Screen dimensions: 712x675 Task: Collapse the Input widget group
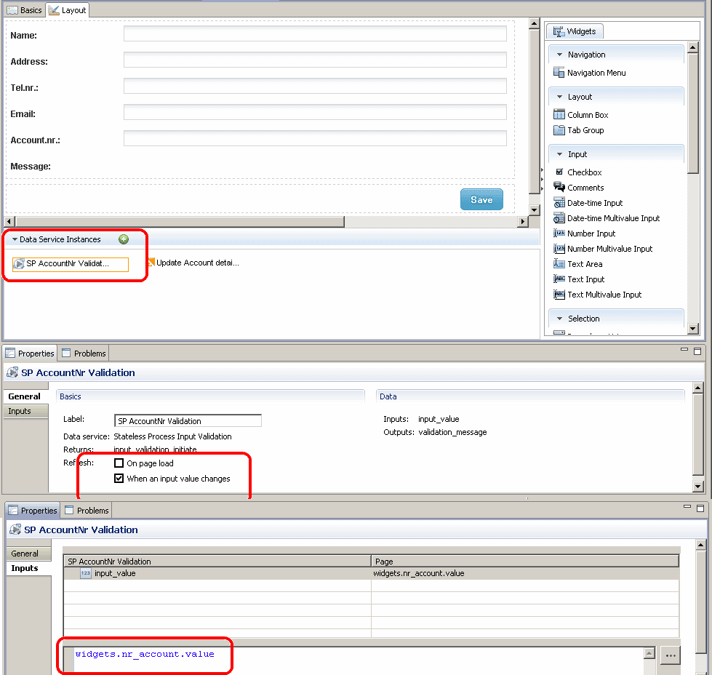[559, 154]
